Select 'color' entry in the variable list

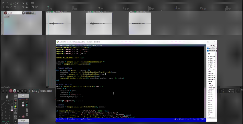209,72
